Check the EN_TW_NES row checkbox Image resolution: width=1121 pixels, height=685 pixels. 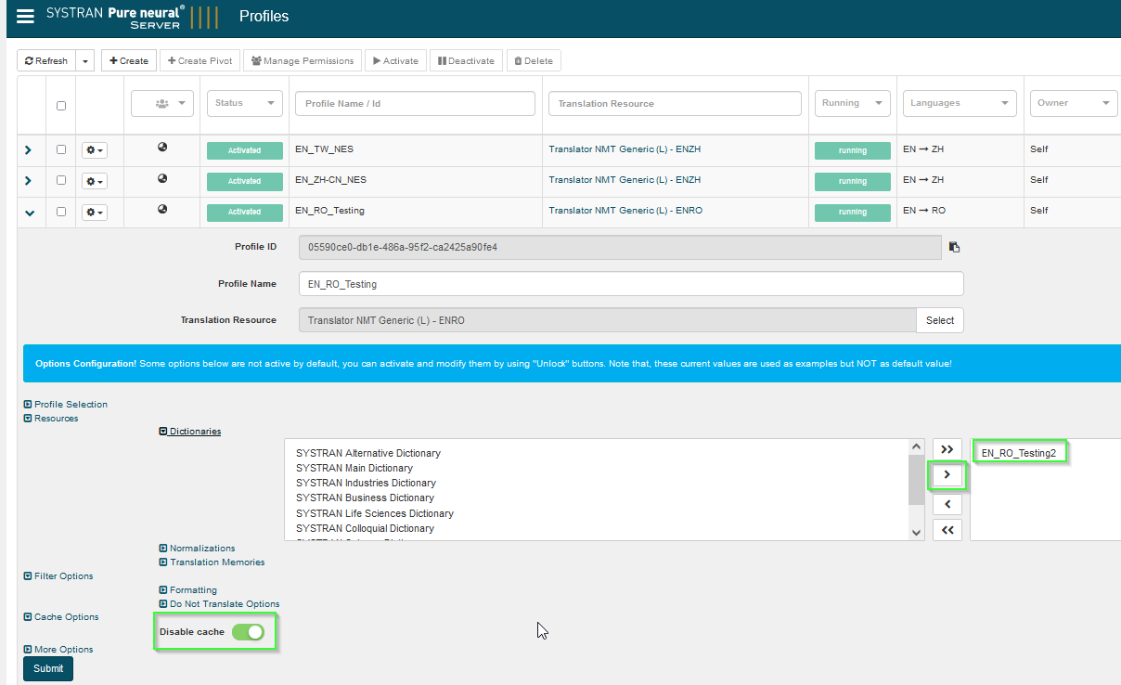[x=61, y=149]
